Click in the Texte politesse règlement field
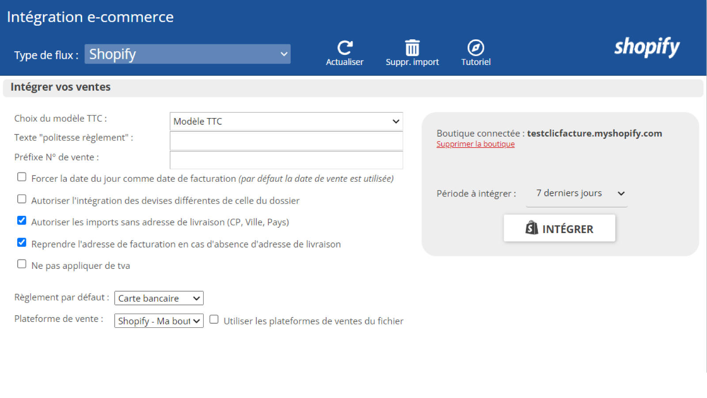 [x=286, y=141]
